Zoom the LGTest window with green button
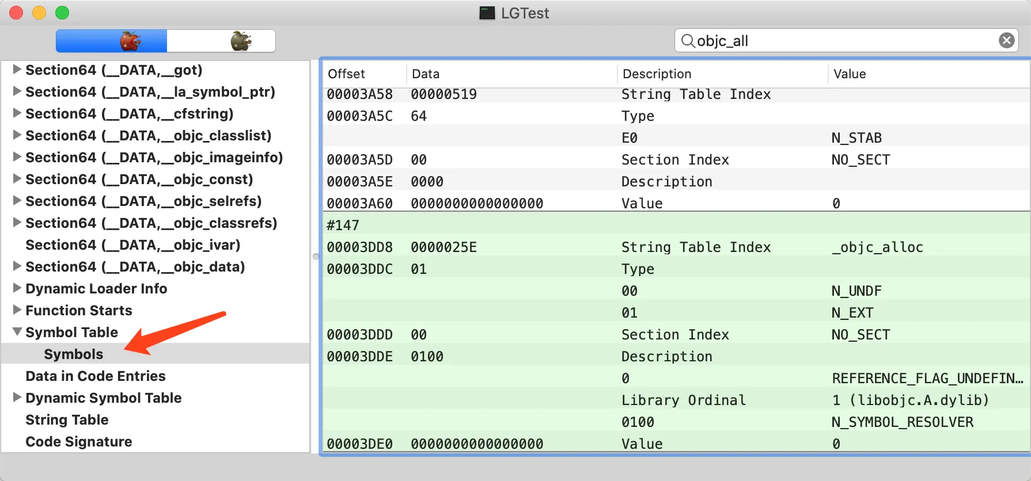 pos(62,13)
